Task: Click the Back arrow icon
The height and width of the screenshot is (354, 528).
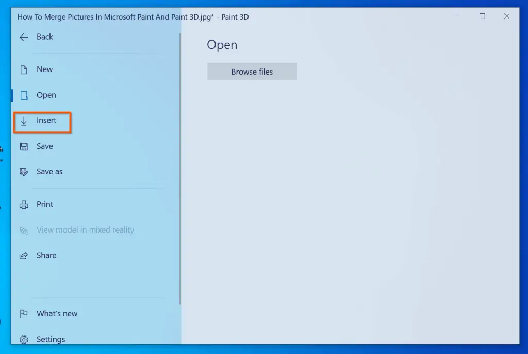Action: coord(24,37)
